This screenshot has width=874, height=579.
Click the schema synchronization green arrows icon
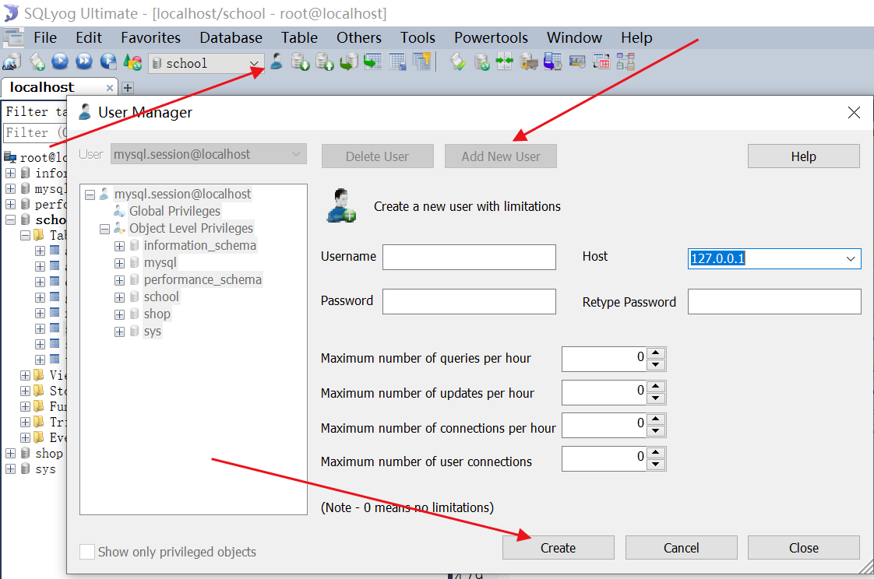click(505, 61)
